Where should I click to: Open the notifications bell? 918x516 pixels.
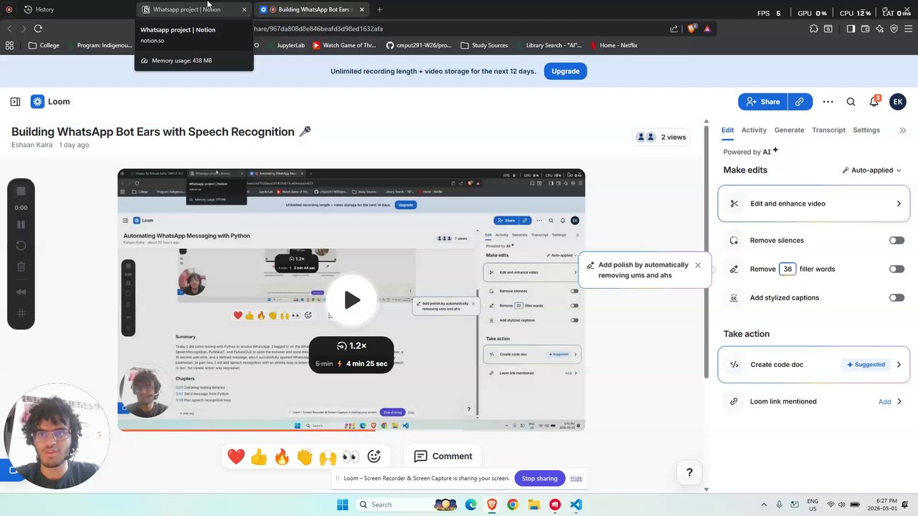click(874, 102)
